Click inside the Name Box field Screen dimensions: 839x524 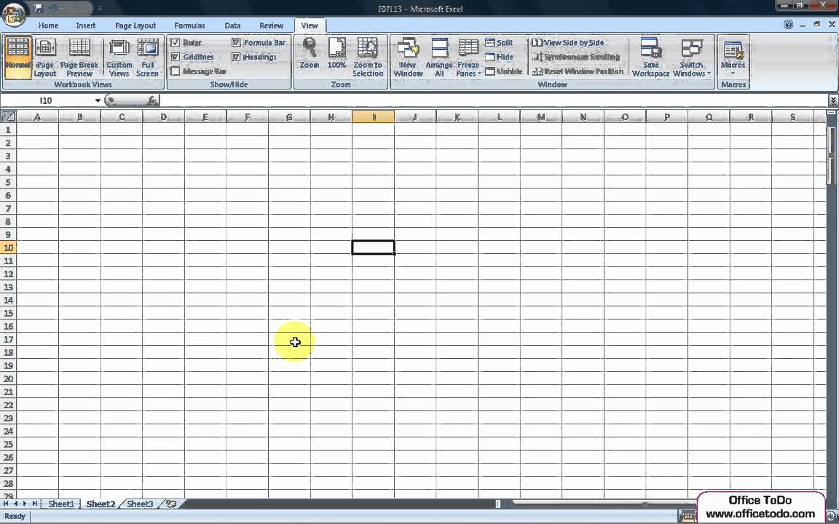pyautogui.click(x=47, y=100)
